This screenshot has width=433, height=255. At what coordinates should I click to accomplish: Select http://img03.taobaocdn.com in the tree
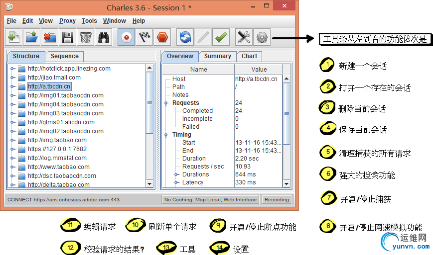(x=66, y=113)
